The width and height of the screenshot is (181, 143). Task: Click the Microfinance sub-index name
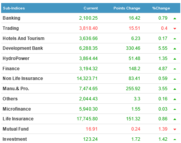click(x=17, y=109)
